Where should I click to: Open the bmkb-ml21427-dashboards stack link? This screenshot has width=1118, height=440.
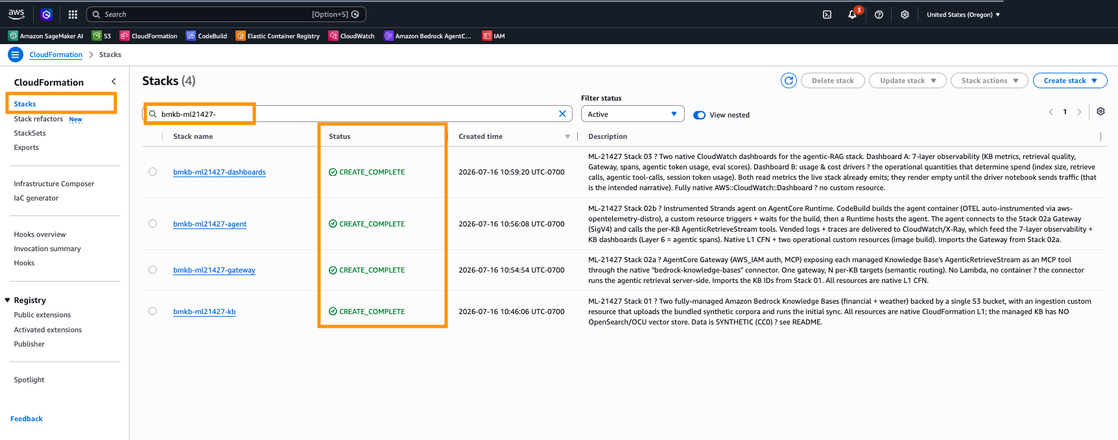(x=219, y=172)
